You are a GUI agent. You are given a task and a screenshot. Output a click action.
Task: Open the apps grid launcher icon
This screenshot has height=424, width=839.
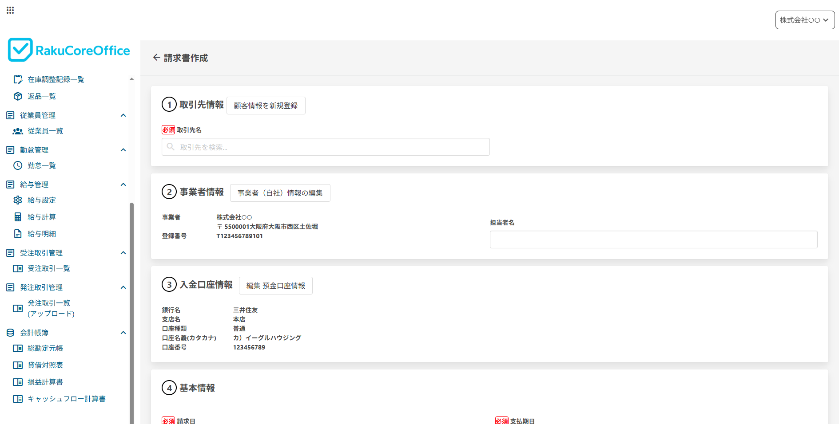(10, 10)
